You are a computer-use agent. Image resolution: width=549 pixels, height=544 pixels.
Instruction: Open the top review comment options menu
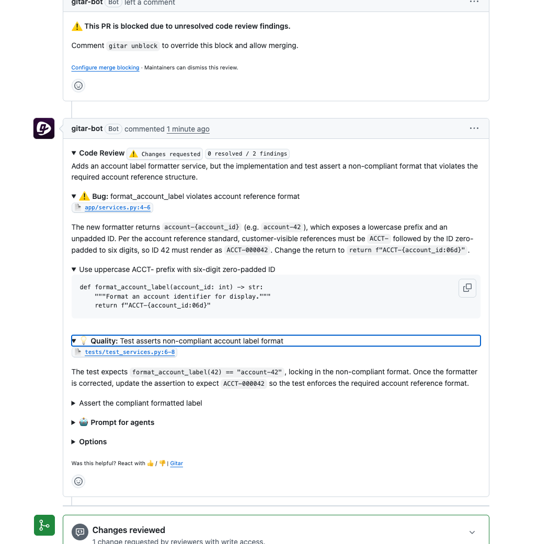pyautogui.click(x=474, y=2)
